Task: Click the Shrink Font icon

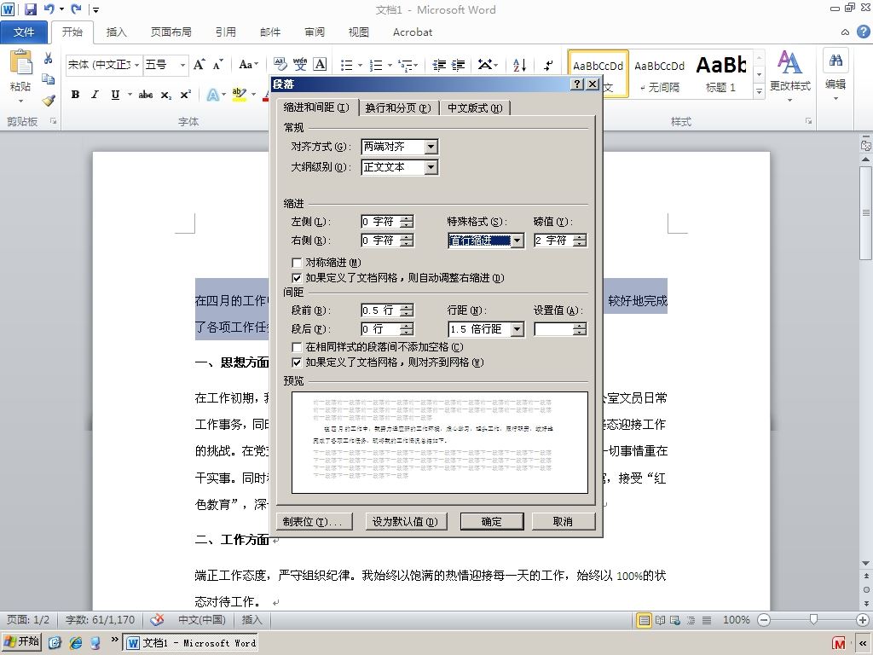Action: click(217, 65)
